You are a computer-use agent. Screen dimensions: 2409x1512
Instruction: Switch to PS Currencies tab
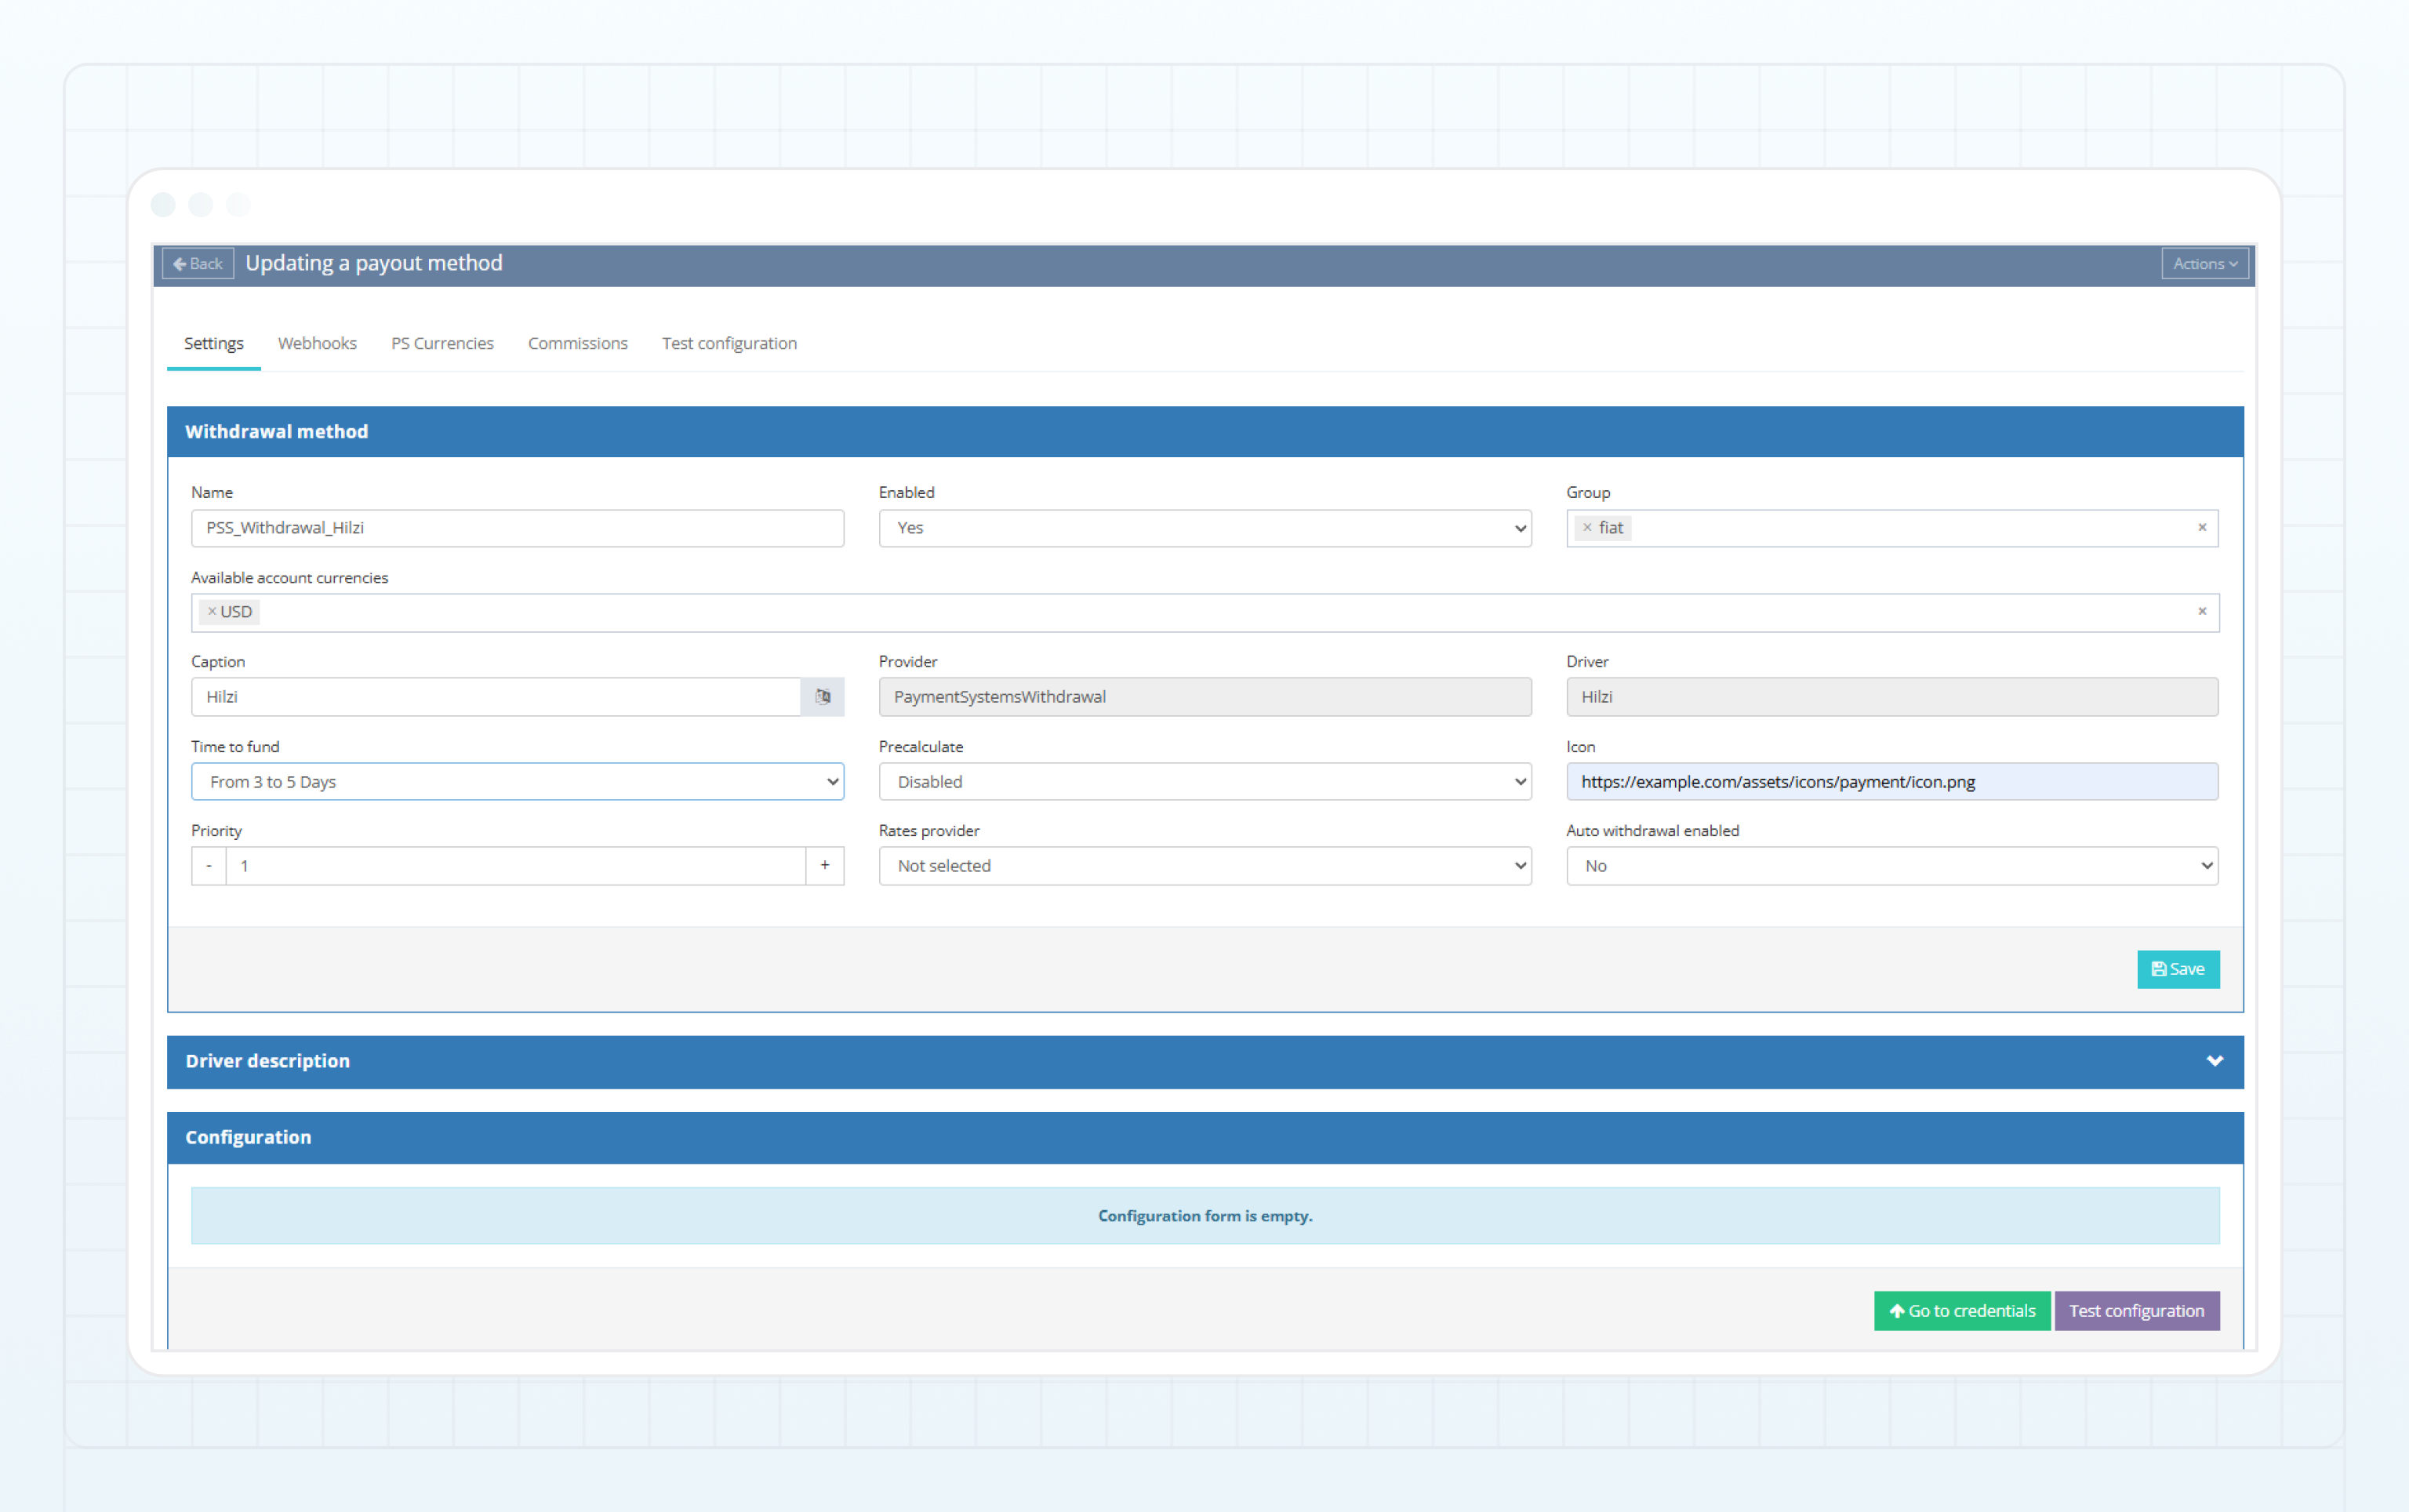442,343
